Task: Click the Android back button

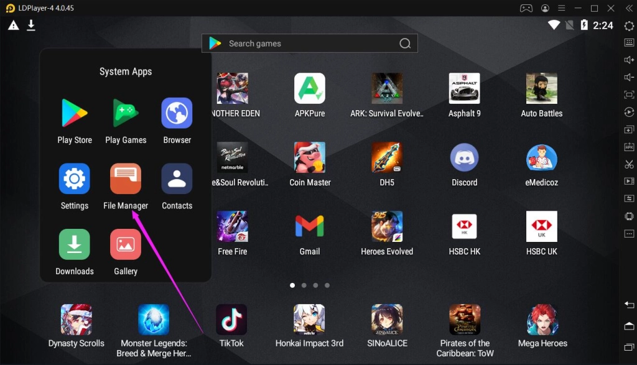Action: (629, 305)
